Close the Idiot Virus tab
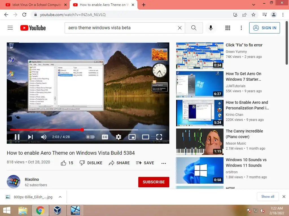Viewport: 289px width, 216px height. [65, 5]
